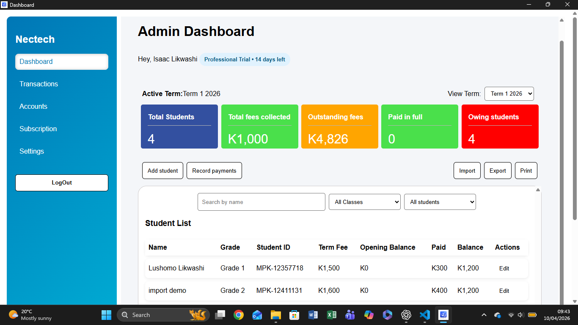Screen dimensions: 578x325
Task: Open the Settings section in the sidebar
Action: coord(32,151)
